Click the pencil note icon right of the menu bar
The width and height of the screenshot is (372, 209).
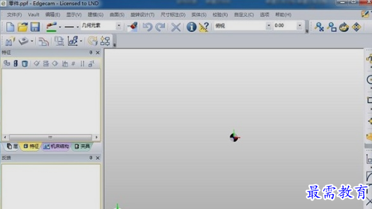tap(365, 14)
